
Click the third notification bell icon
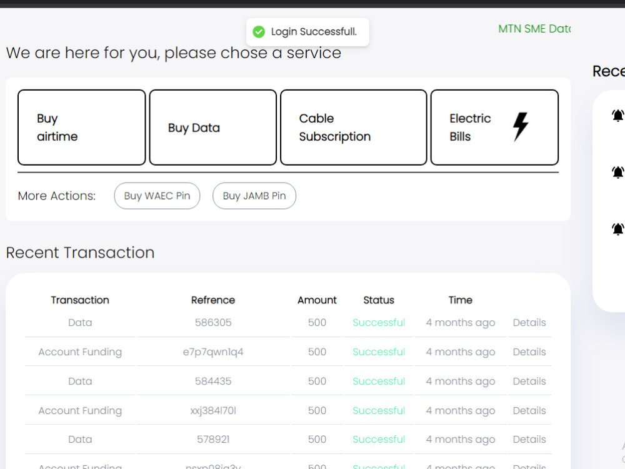[618, 229]
